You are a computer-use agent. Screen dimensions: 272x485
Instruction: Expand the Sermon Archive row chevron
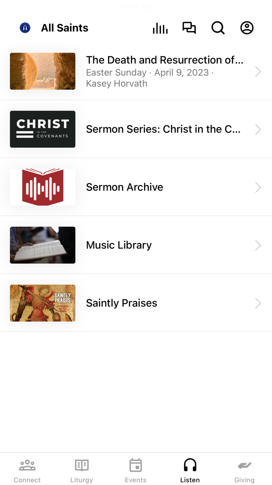point(258,187)
